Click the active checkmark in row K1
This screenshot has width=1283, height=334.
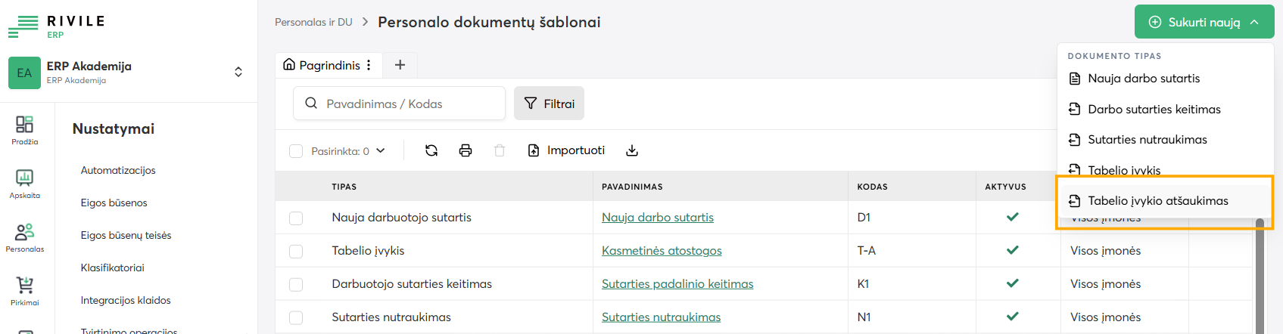point(1013,283)
